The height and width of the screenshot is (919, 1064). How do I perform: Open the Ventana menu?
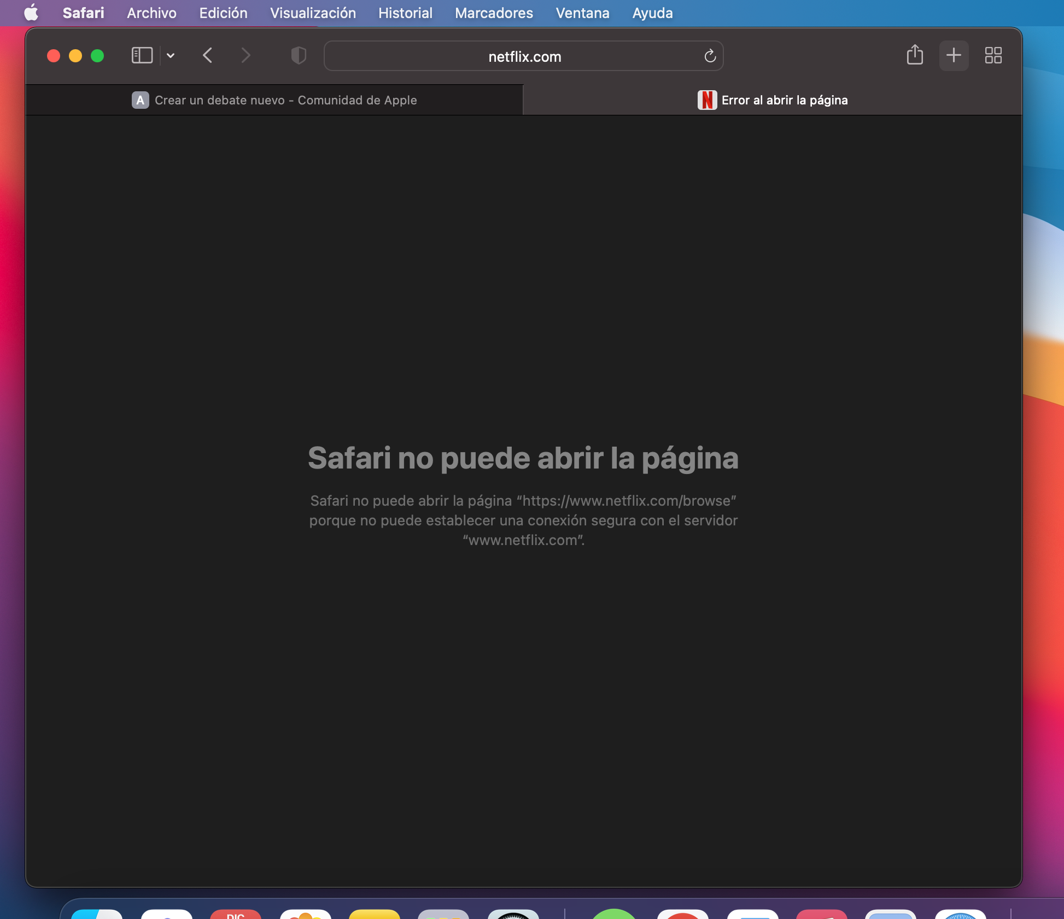pyautogui.click(x=582, y=13)
